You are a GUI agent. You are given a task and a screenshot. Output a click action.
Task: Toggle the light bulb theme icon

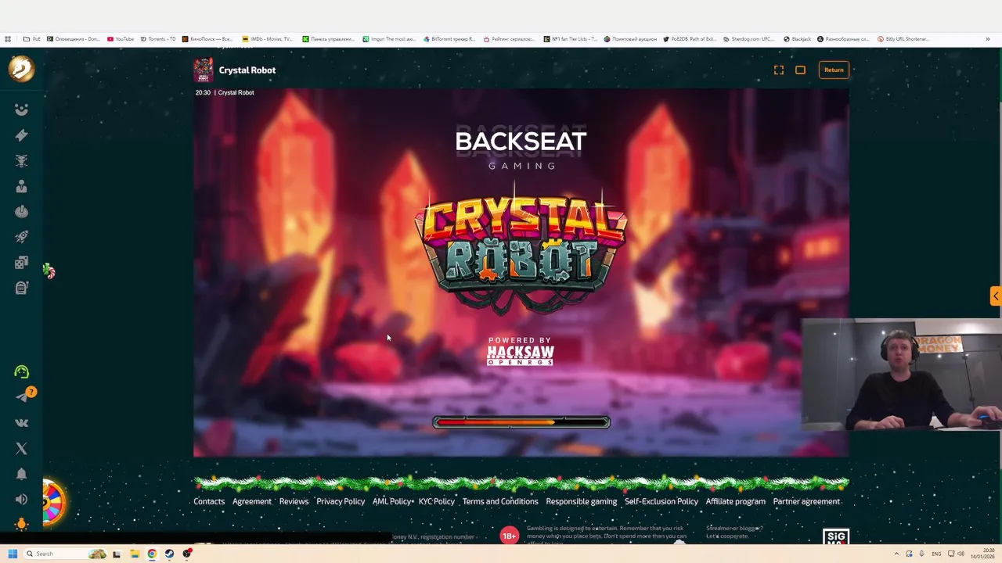[x=21, y=524]
